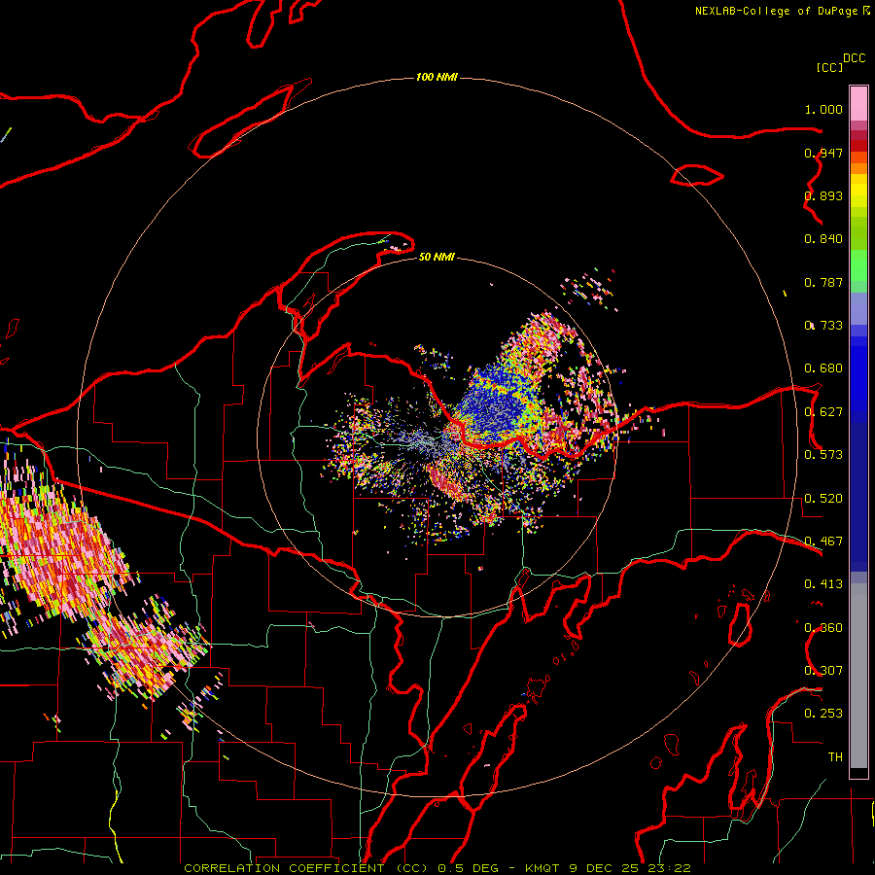The height and width of the screenshot is (875, 875).
Task: Click the 0.947 scale value
Action: point(823,153)
